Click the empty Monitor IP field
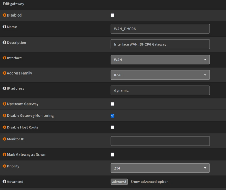 (160, 141)
